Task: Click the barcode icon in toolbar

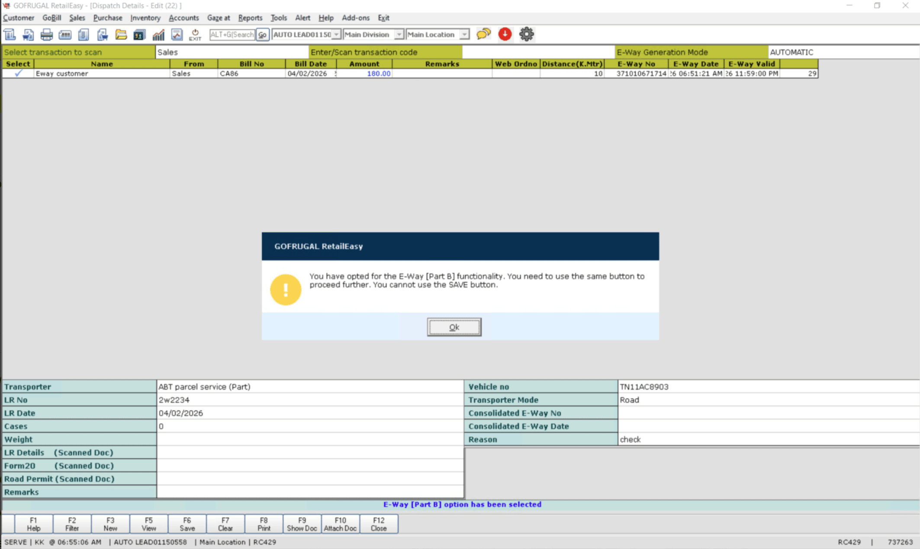Action: [65, 35]
